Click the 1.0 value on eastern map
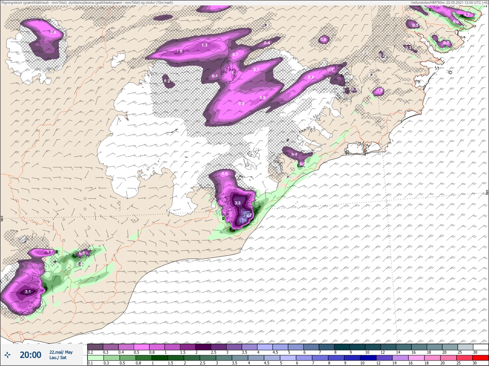The image size is (489, 366). (x=380, y=91)
